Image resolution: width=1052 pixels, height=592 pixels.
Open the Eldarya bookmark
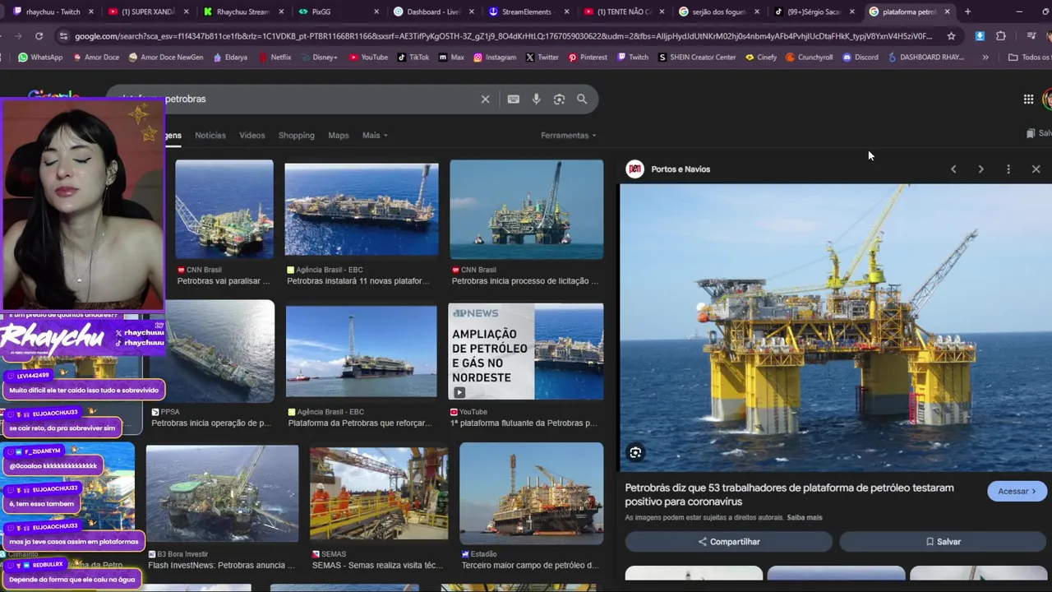[230, 58]
